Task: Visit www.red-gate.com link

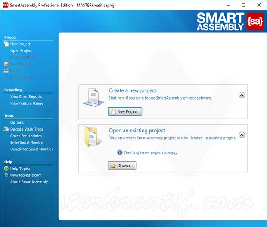Action: point(26,175)
